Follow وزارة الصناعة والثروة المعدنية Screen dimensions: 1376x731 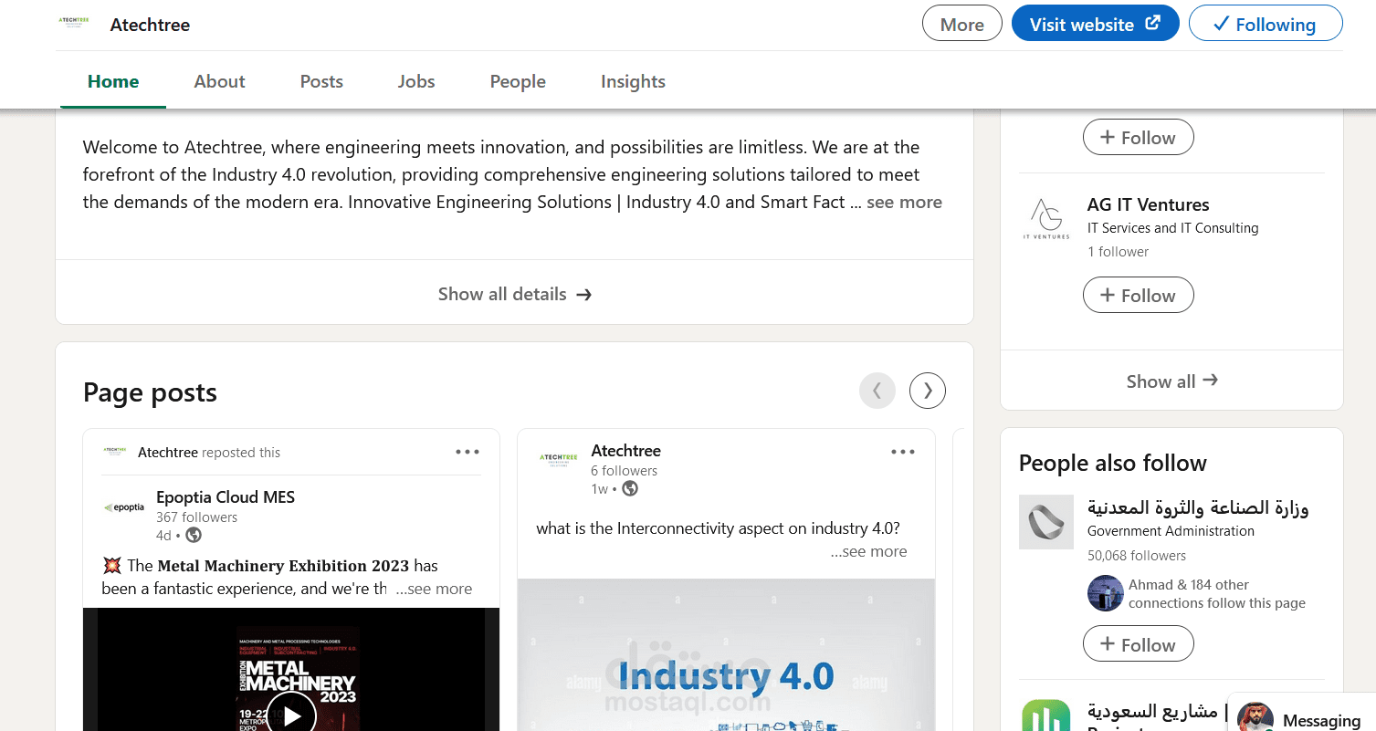[1138, 644]
